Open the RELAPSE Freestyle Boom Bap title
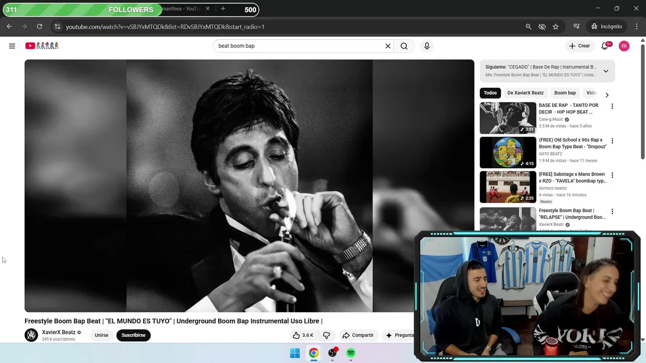 [572, 214]
